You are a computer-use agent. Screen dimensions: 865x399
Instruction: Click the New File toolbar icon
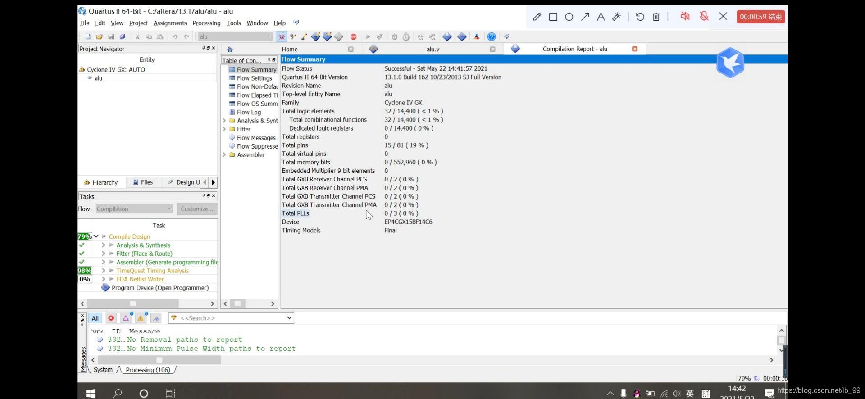click(88, 36)
